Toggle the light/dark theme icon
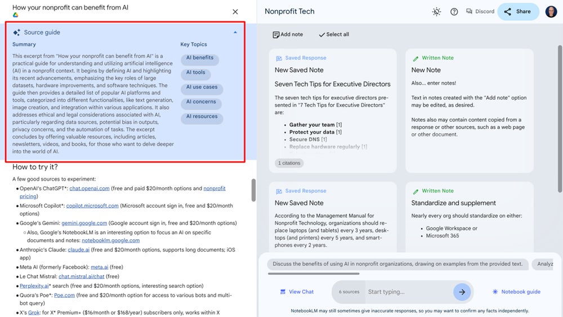Screen dimensions: 563x317 pos(436,11)
